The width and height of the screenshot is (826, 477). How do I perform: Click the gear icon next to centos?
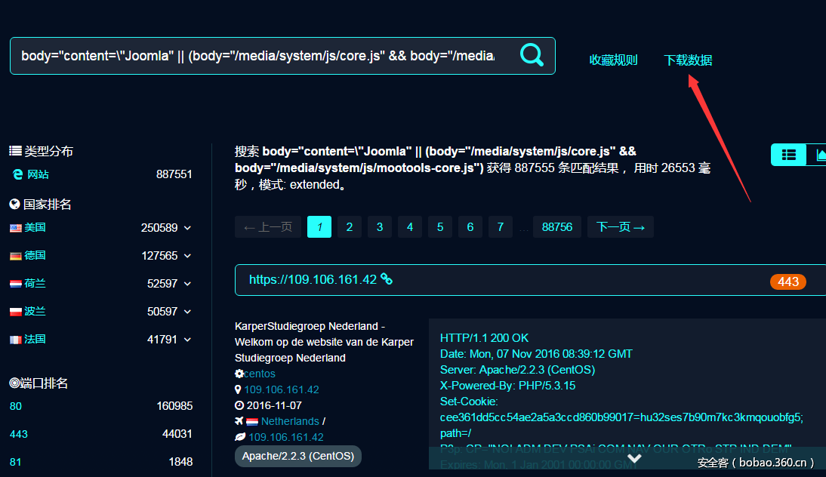pos(239,374)
